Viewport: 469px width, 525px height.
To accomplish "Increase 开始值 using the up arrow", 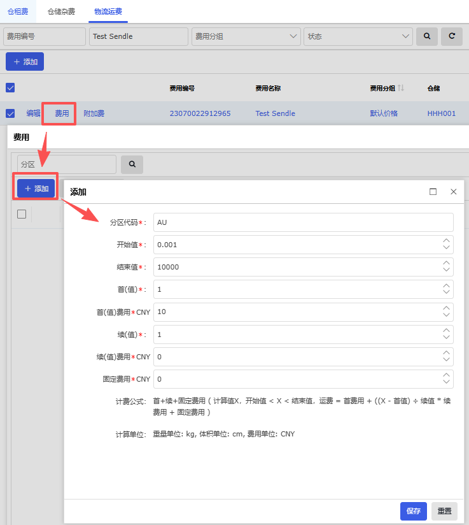I will (447, 241).
